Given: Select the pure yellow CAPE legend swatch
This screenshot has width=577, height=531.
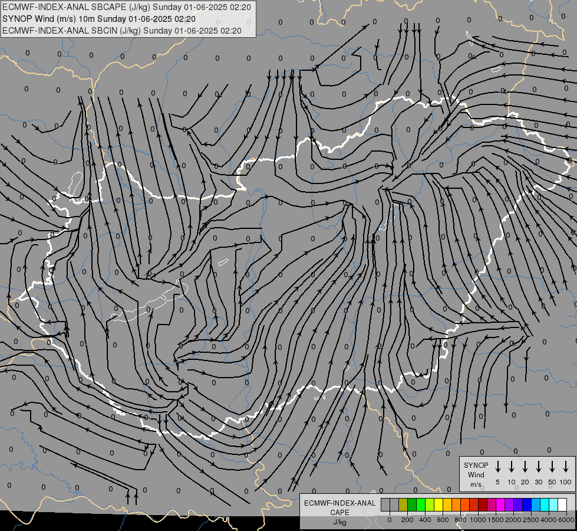Looking at the screenshot, I should pos(438,504).
